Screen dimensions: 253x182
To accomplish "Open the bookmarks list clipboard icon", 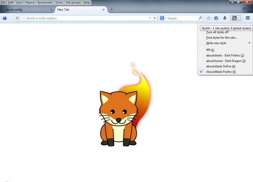I will (x=216, y=18).
